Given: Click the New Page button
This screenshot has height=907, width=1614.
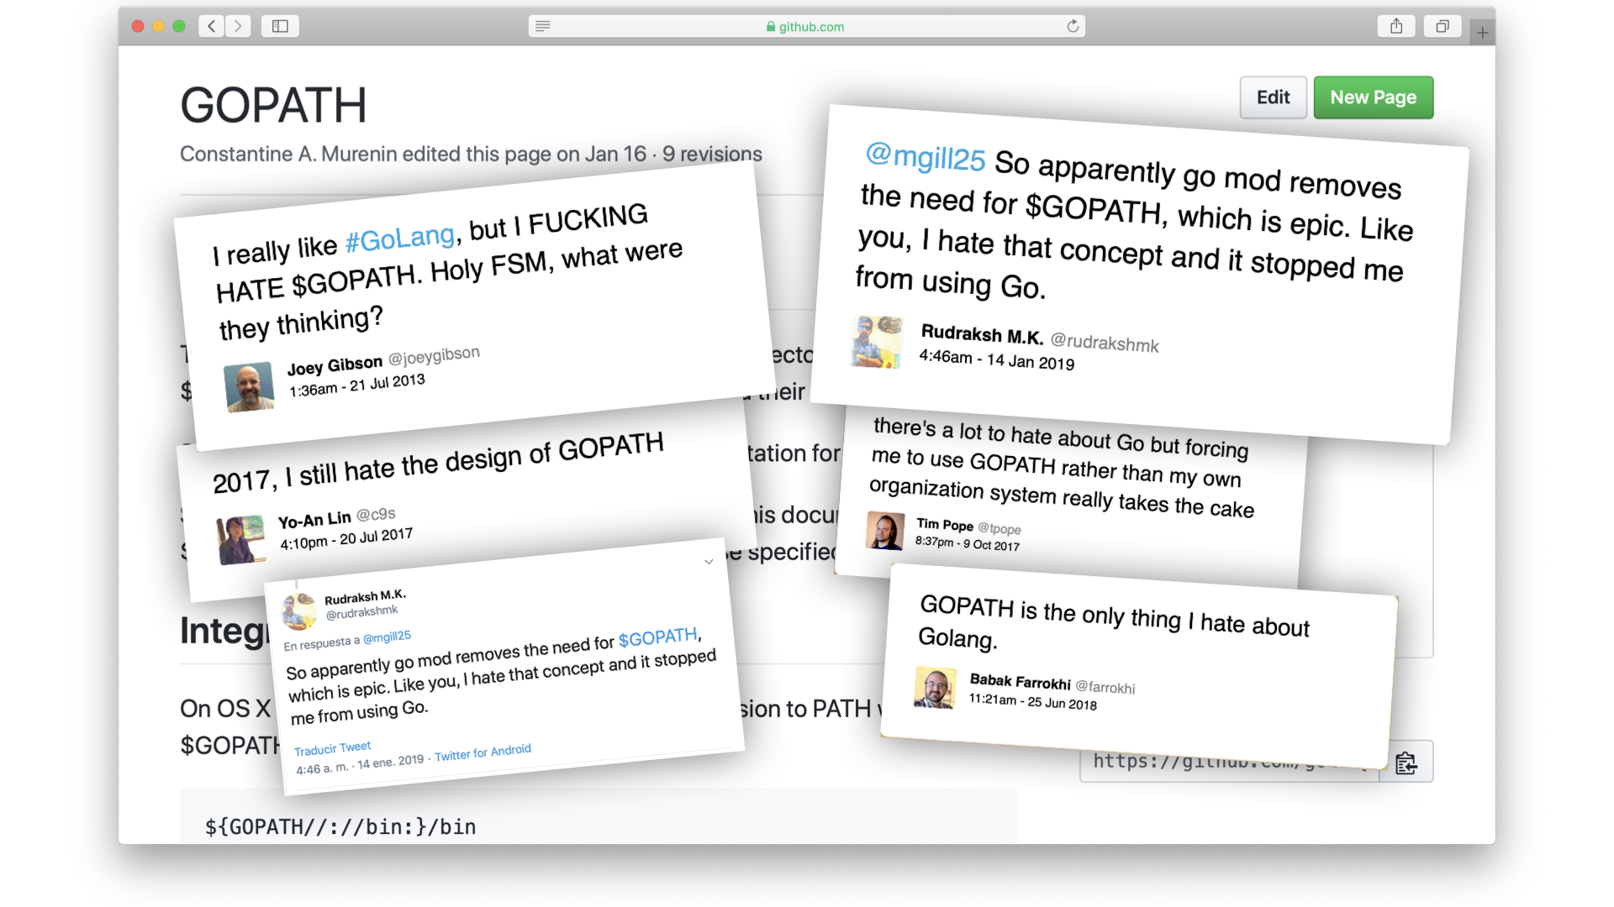Looking at the screenshot, I should tap(1373, 97).
